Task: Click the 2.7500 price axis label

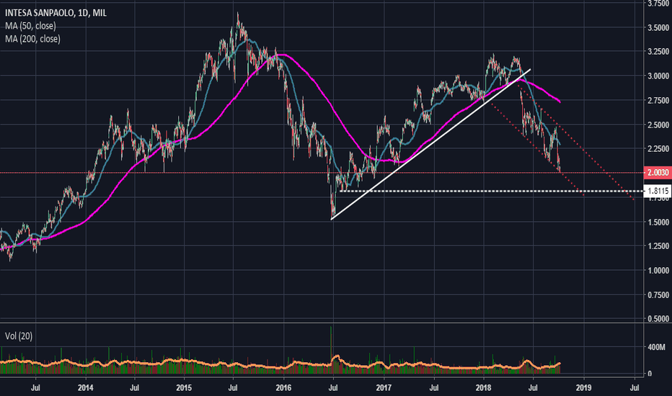Action: pos(658,100)
